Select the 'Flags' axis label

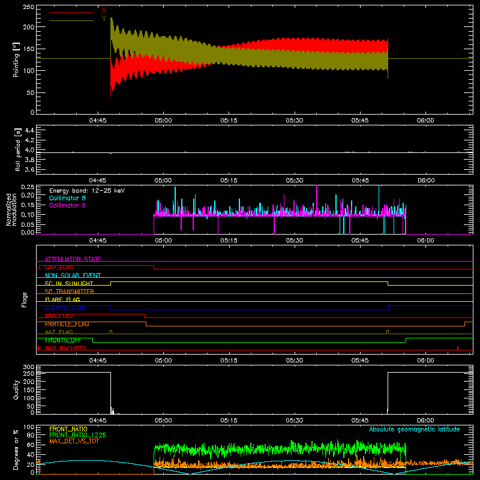(x=24, y=299)
